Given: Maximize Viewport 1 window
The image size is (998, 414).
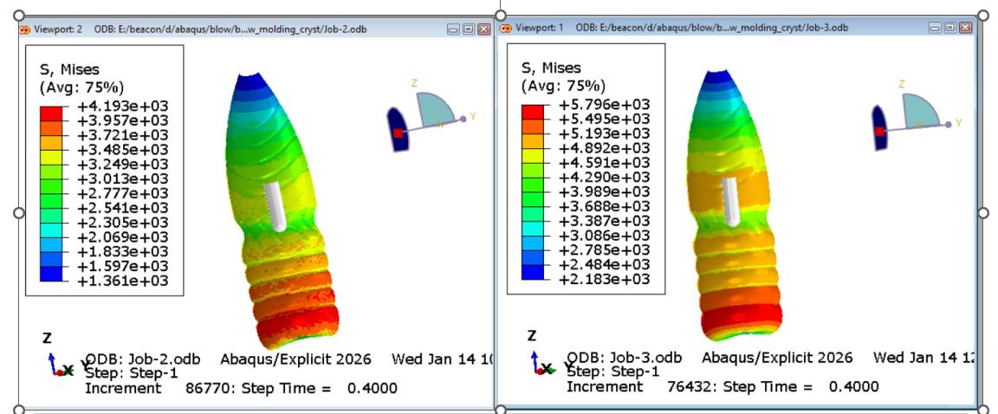Looking at the screenshot, I should point(949,28).
